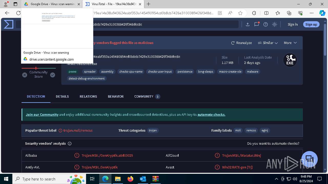The image size is (328, 184).
Task: Click the EXE file type icon
Action: tap(290, 60)
